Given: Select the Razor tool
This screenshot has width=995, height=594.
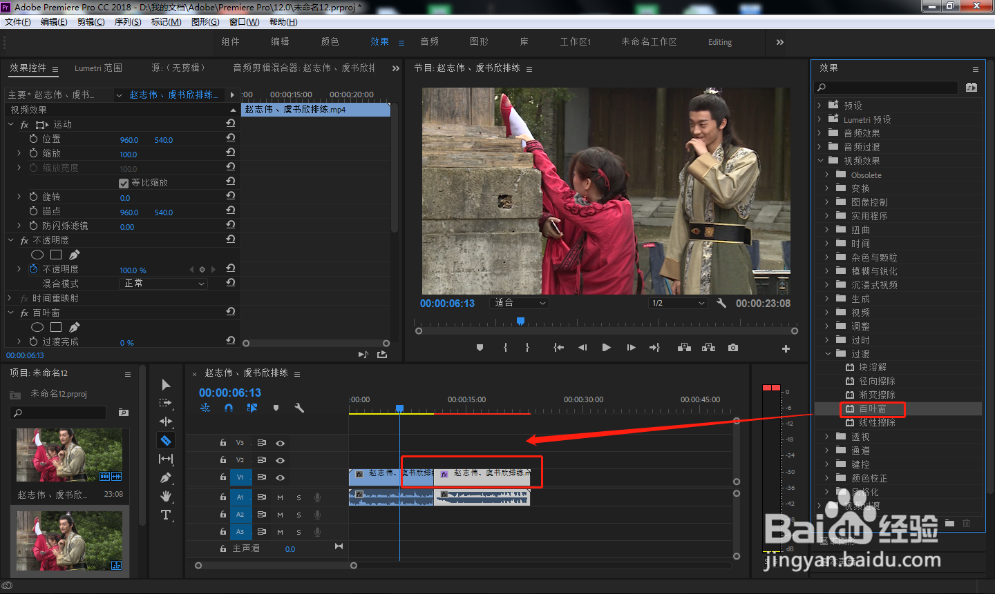Looking at the screenshot, I should click(x=166, y=440).
